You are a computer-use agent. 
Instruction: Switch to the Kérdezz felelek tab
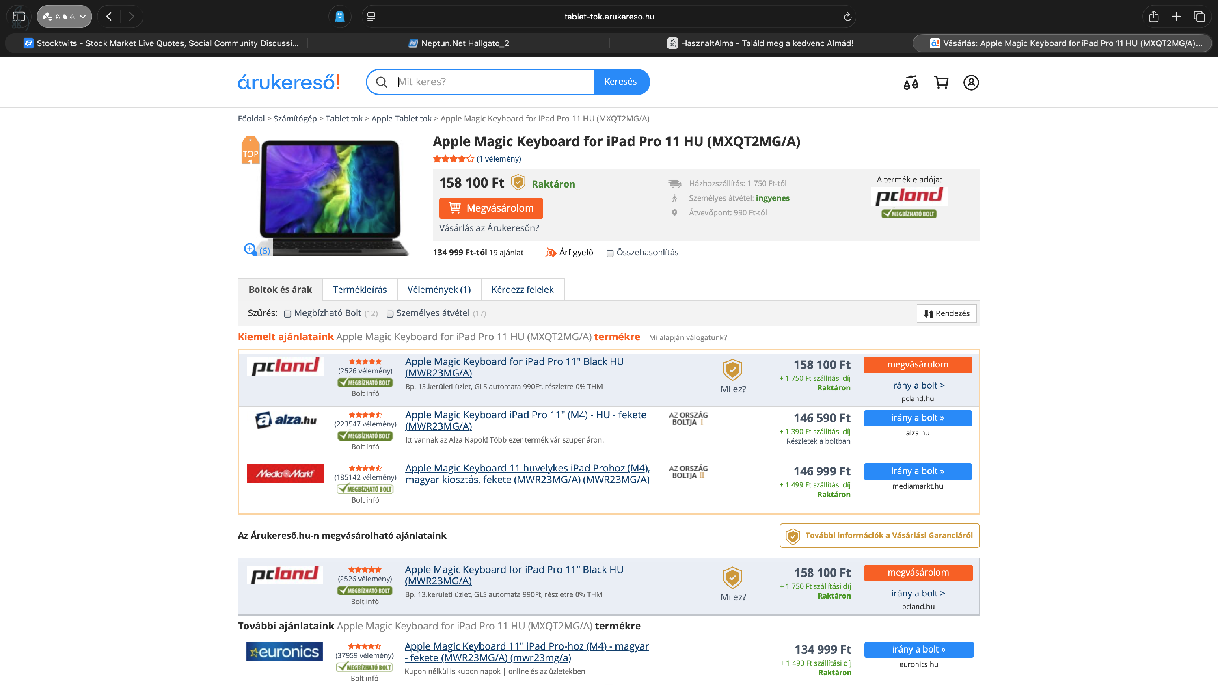[522, 290]
